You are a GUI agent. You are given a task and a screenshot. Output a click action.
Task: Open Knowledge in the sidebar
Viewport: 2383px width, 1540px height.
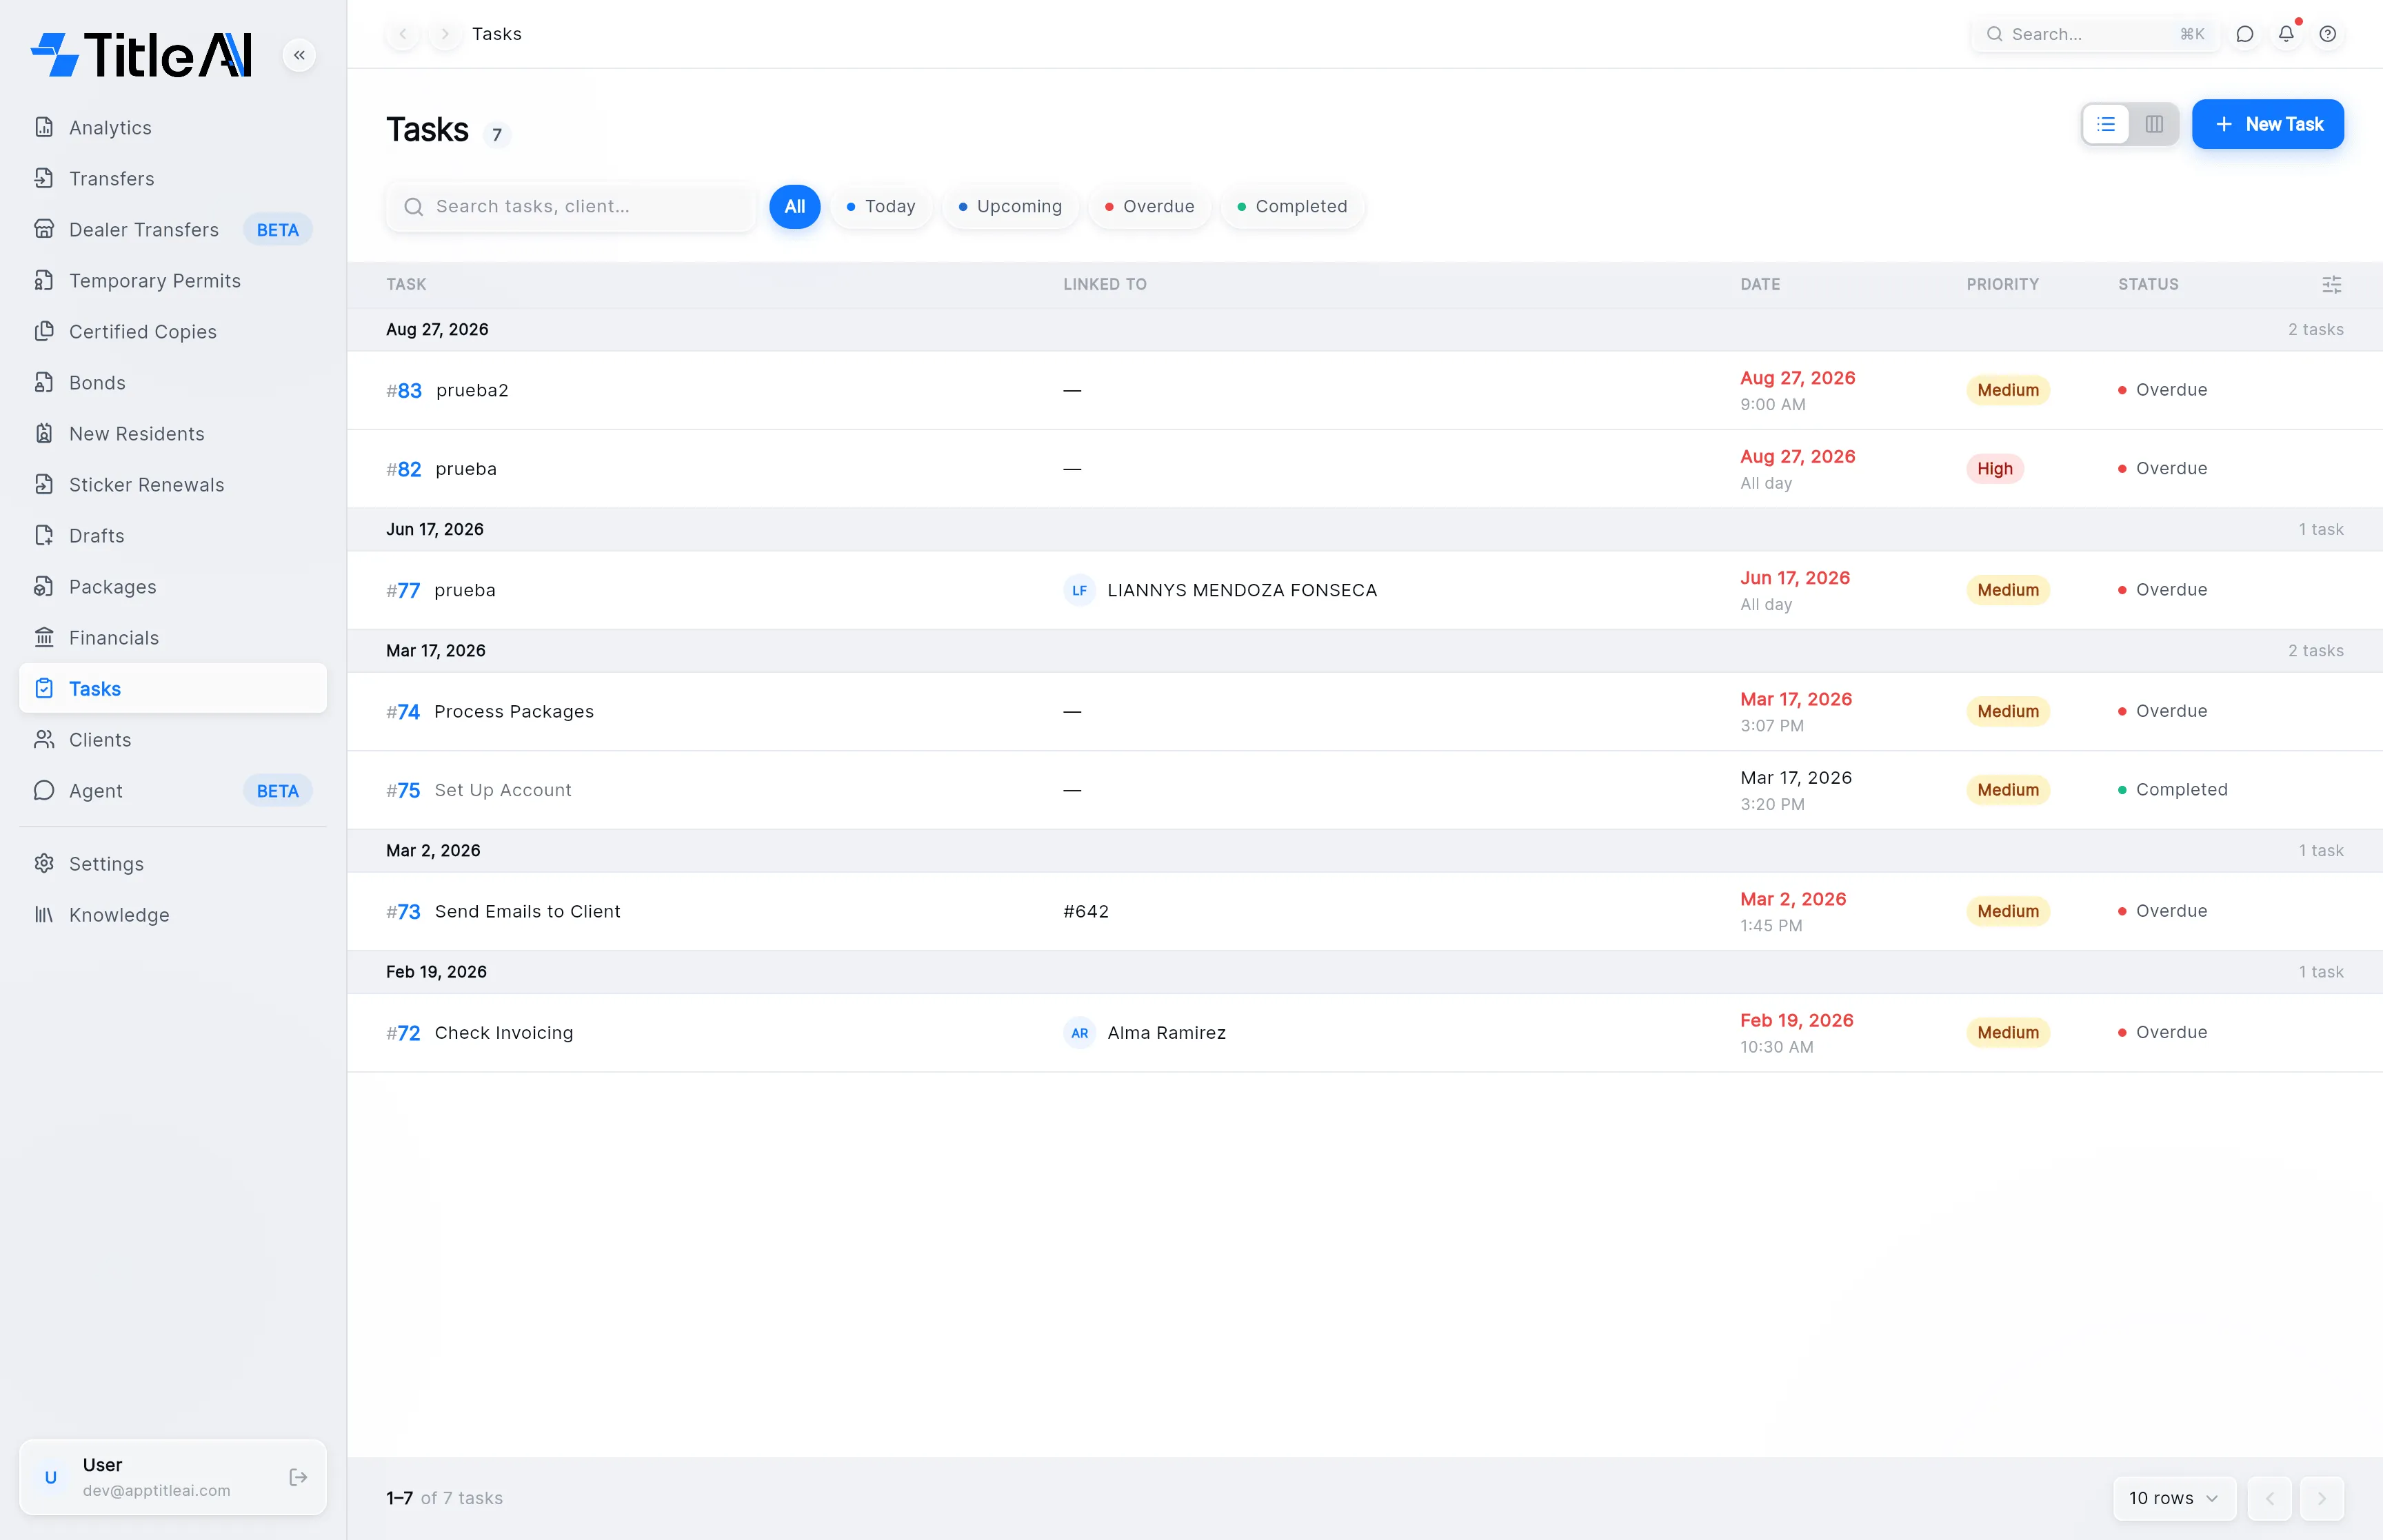173,915
